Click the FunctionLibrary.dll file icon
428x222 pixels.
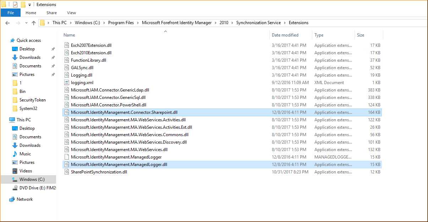tap(67, 60)
